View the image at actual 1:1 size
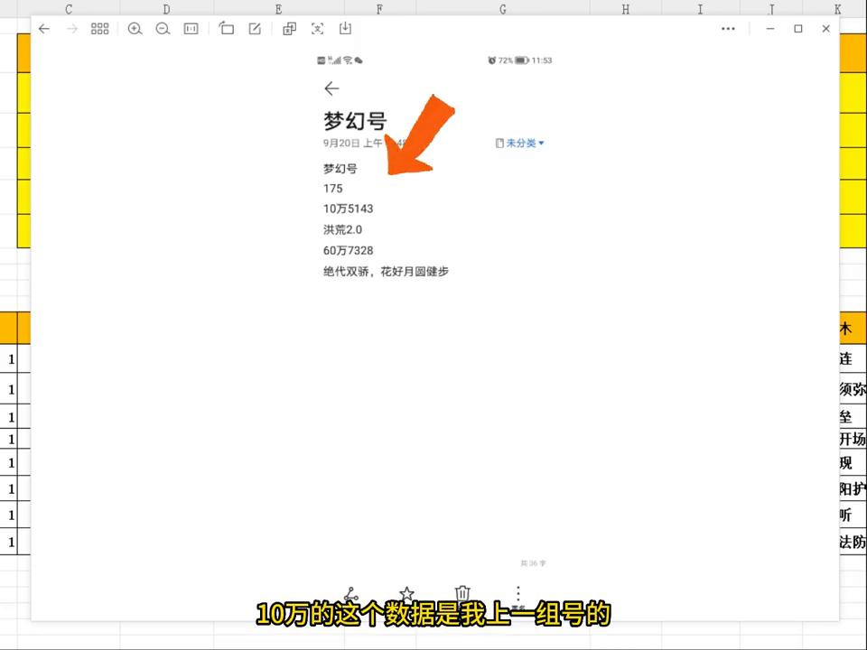Viewport: 867px width, 650px height. [x=191, y=29]
